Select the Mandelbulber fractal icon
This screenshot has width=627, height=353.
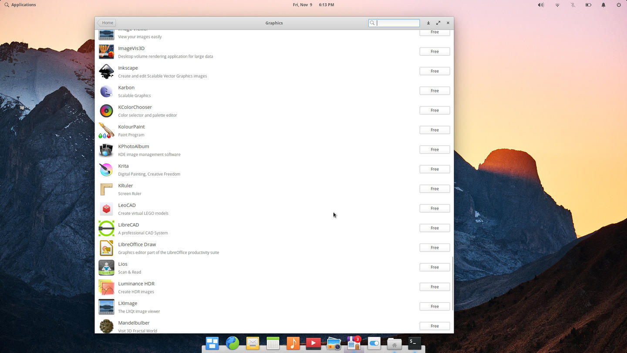pos(106,326)
